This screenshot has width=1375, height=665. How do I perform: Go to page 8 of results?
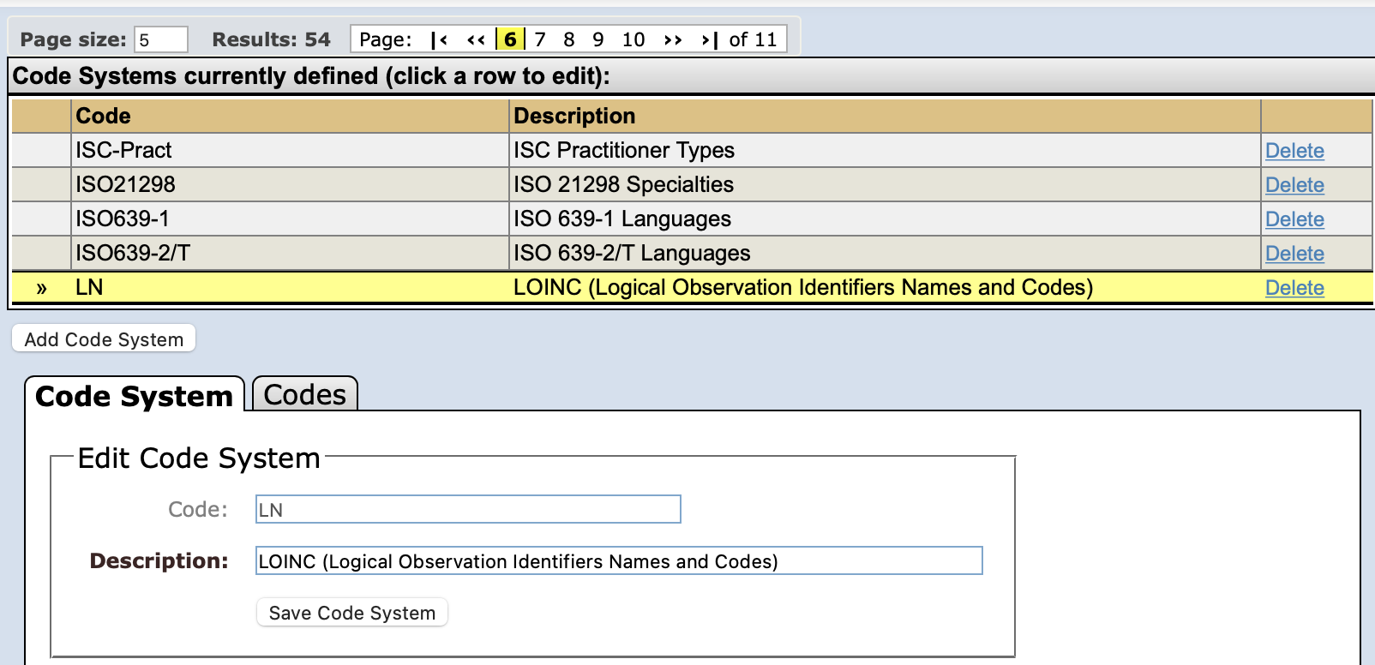[x=569, y=39]
